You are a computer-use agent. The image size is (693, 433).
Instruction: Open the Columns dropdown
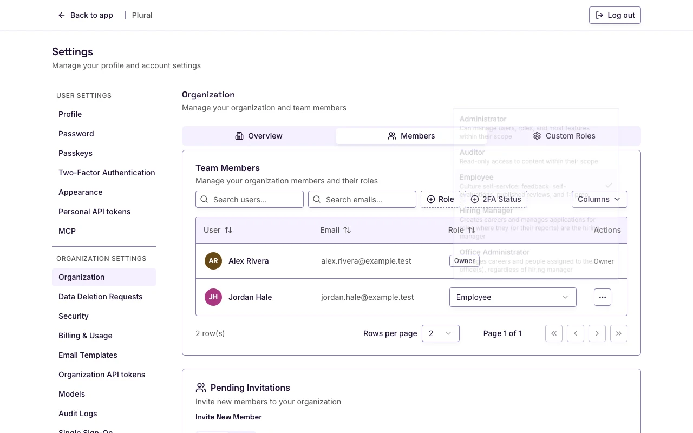[x=599, y=199]
